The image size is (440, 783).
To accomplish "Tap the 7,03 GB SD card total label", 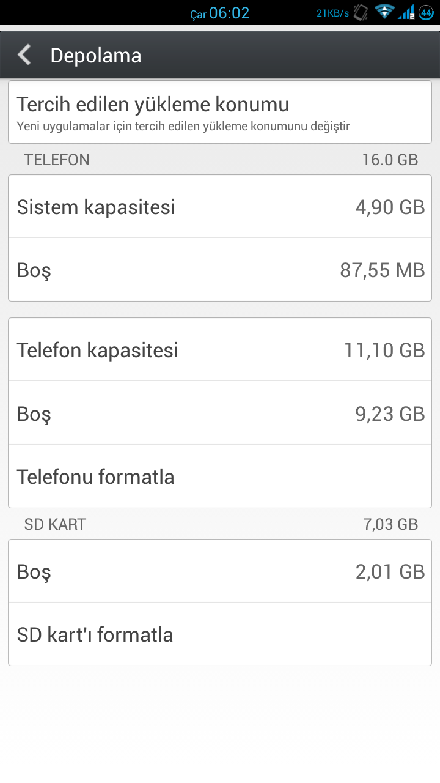I will click(x=390, y=524).
